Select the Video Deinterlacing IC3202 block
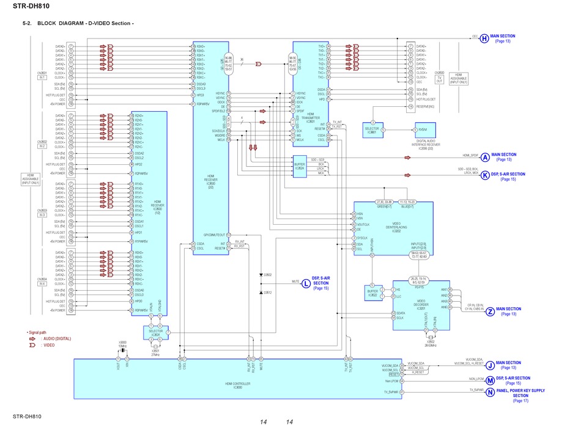The width and height of the screenshot is (581, 433). (x=393, y=228)
